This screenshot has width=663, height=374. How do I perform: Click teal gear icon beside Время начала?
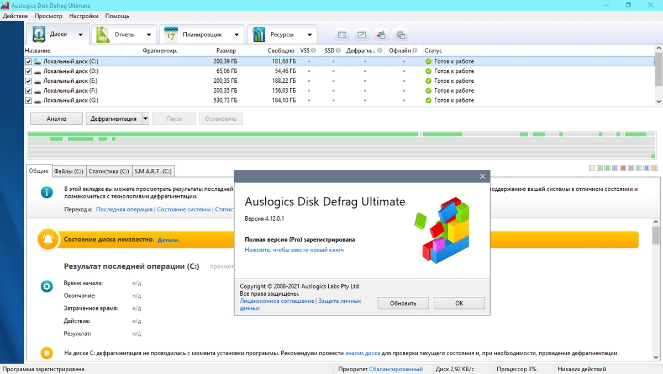[47, 286]
